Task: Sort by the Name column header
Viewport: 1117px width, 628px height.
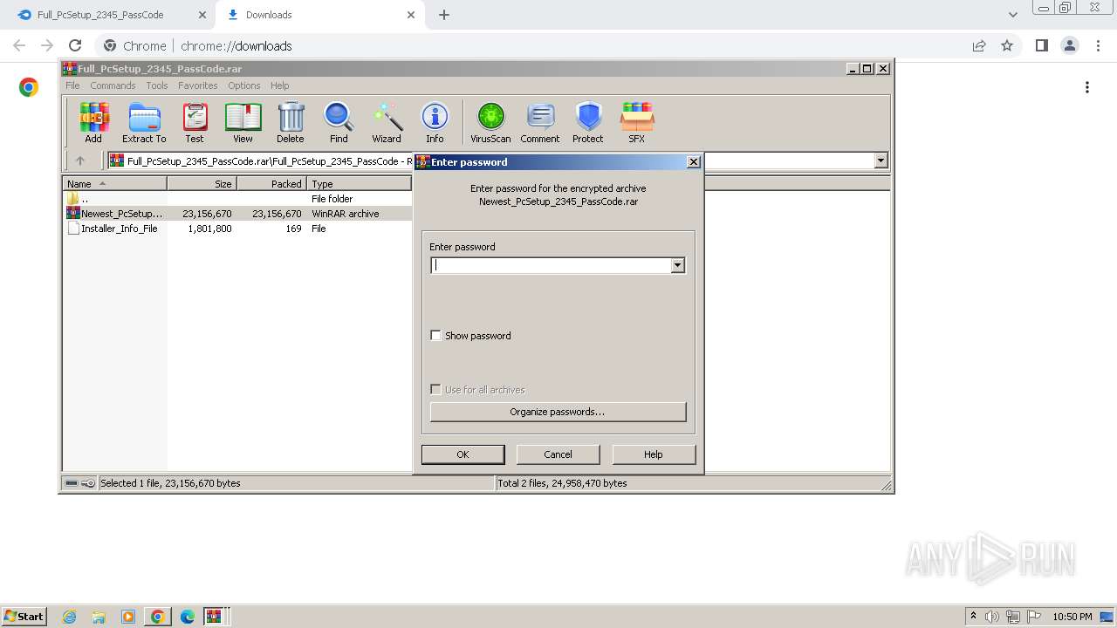Action: pyautogui.click(x=114, y=184)
